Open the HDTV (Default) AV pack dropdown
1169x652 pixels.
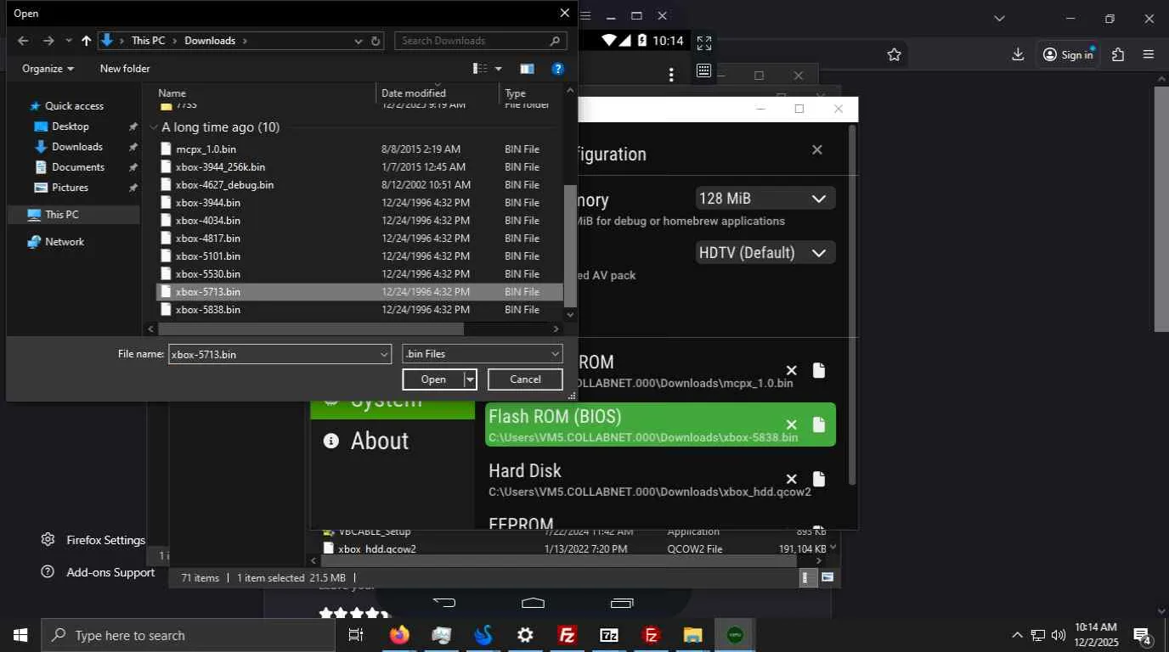765,253
